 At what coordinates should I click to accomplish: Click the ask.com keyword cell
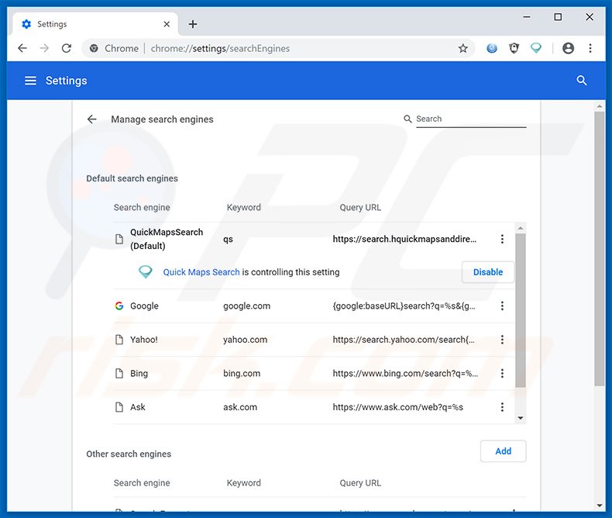click(240, 407)
